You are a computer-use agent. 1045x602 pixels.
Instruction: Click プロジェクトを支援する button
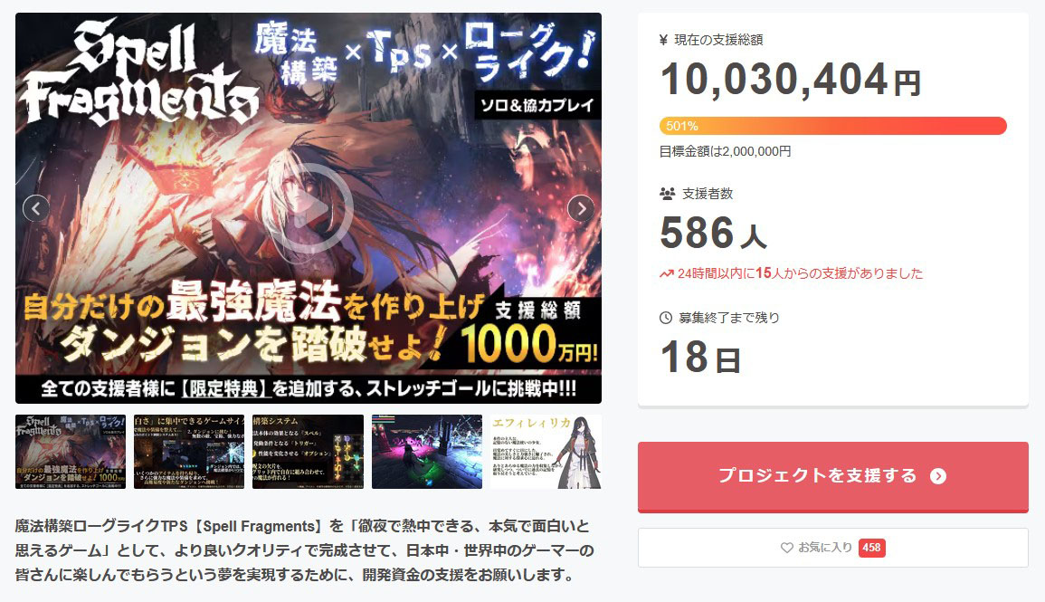[833, 477]
